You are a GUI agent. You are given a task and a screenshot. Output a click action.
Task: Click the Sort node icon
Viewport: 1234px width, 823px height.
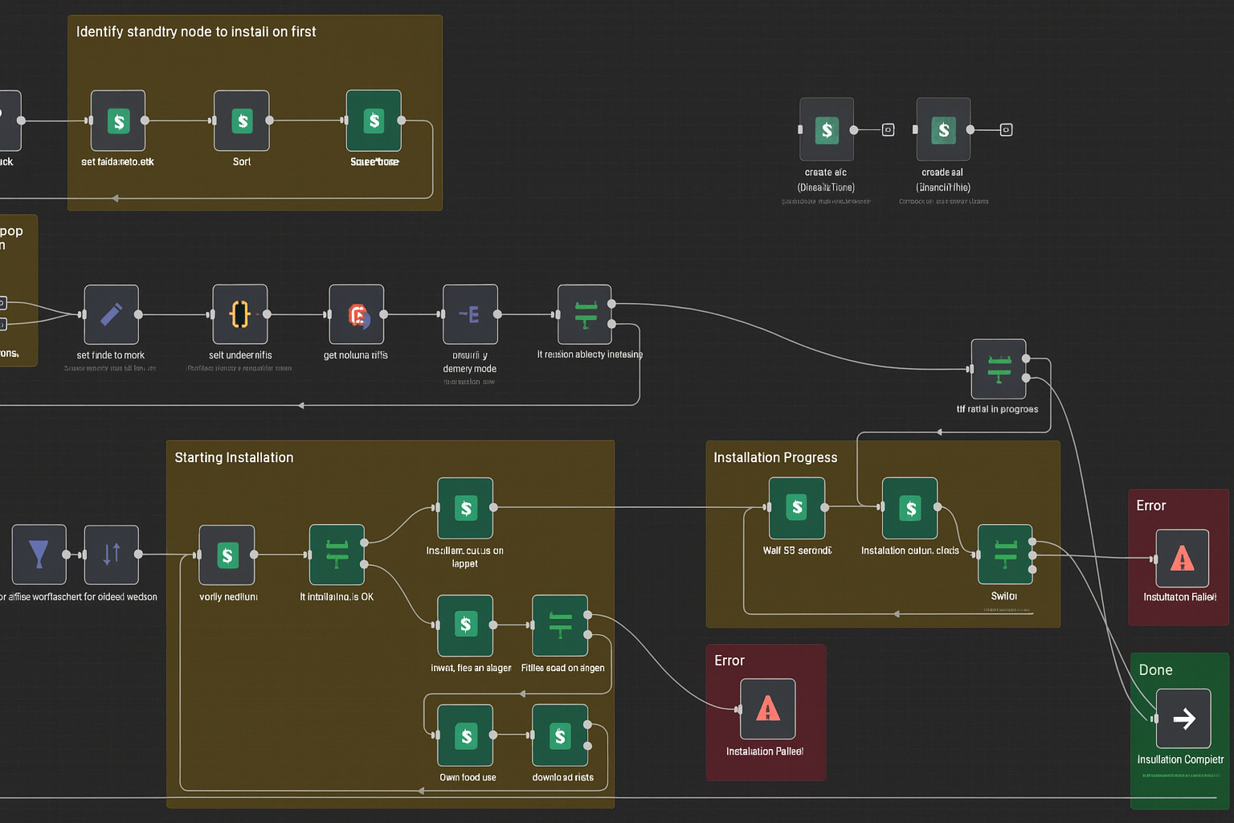click(x=242, y=121)
